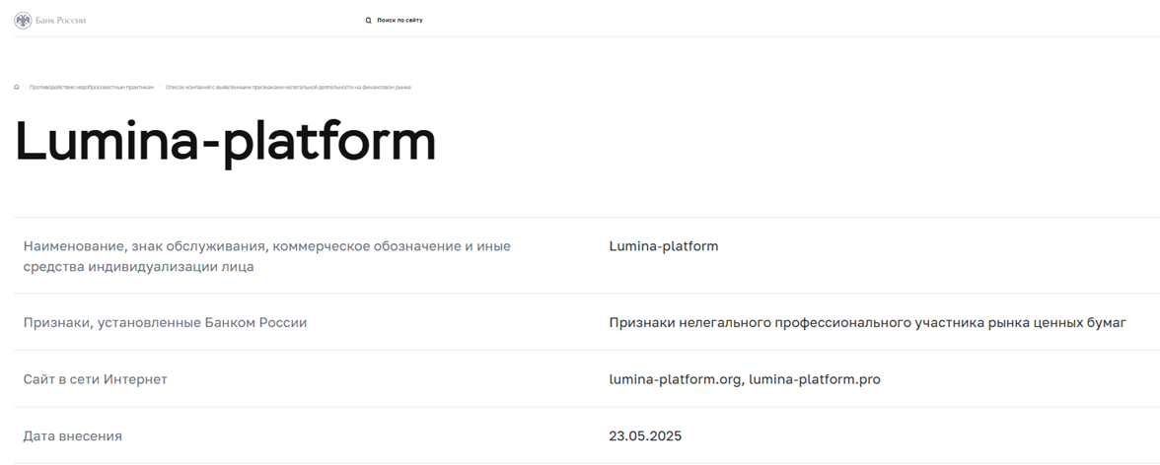Click the date 23.05.2025

645,436
